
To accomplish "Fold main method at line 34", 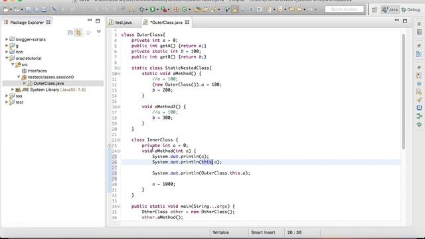I will (119, 206).
